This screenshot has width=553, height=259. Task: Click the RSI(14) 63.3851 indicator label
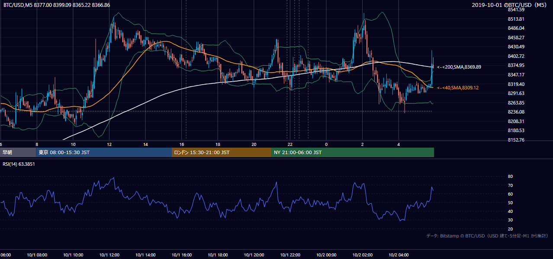pos(19,164)
